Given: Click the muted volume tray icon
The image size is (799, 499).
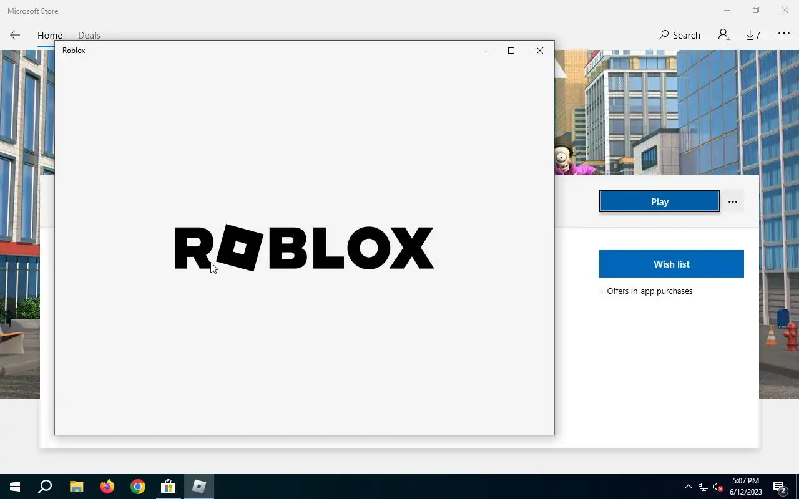Looking at the screenshot, I should [718, 487].
